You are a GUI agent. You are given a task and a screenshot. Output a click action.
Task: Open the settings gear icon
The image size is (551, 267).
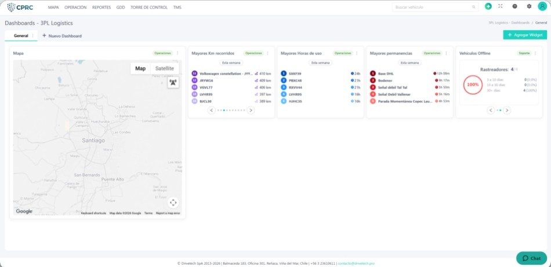point(529,6)
